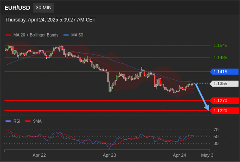The height and width of the screenshot is (162, 240).
Task: Toggle the 9MA legend swatch
Action: pos(28,122)
